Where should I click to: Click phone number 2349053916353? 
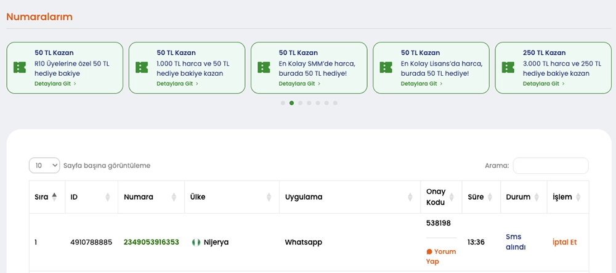151,242
